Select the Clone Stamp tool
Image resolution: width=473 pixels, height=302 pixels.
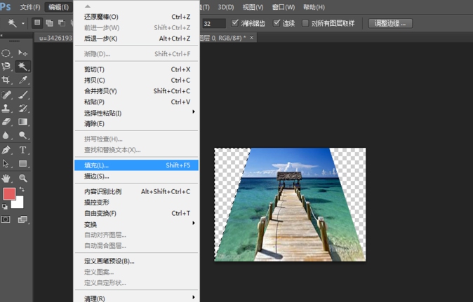(6, 108)
